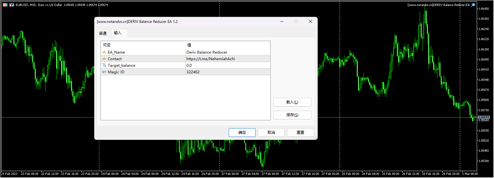Click the 'ab' icon beside EA_Name
This screenshot has width=494, height=178.
(104, 52)
